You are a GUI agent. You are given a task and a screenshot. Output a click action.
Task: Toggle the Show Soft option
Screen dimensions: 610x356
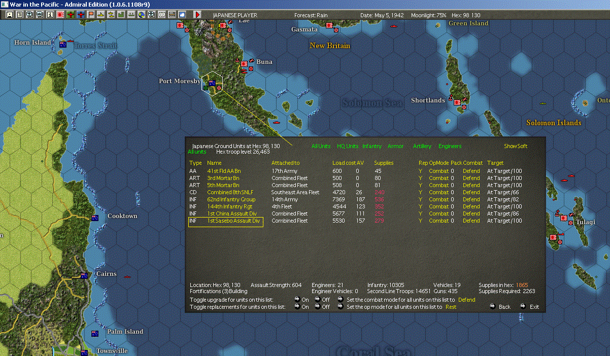516,146
